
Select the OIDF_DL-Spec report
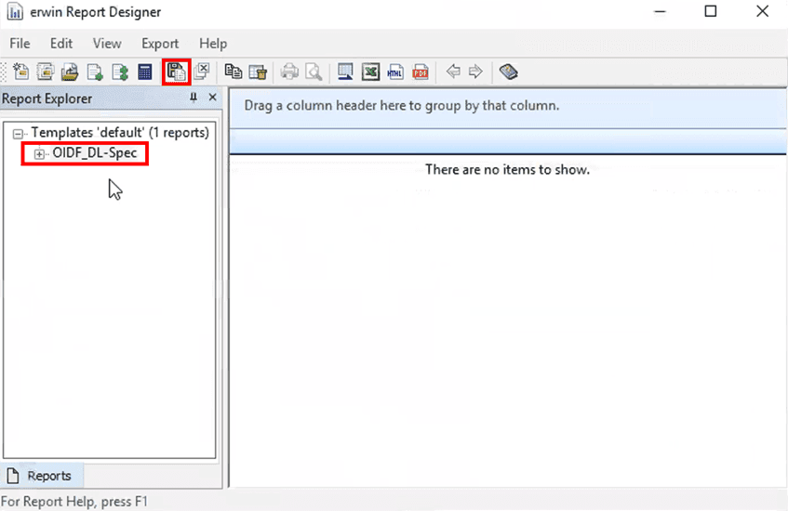pyautogui.click(x=95, y=153)
